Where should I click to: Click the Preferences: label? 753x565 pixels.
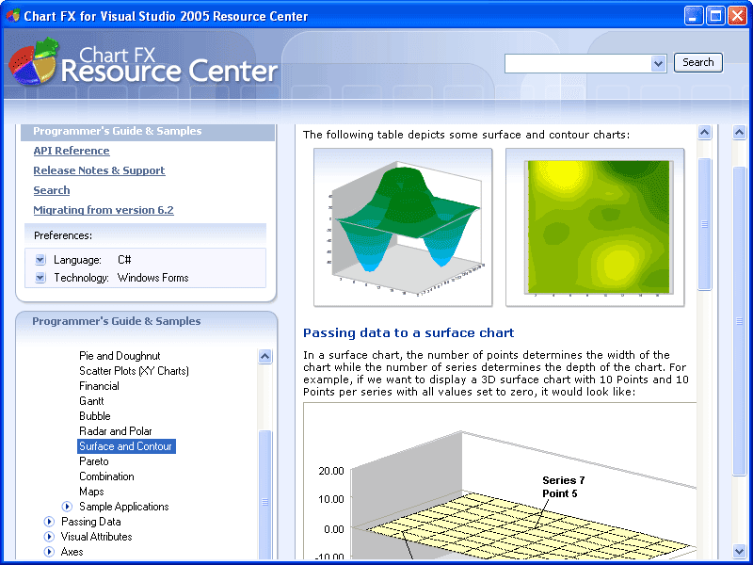[63, 236]
